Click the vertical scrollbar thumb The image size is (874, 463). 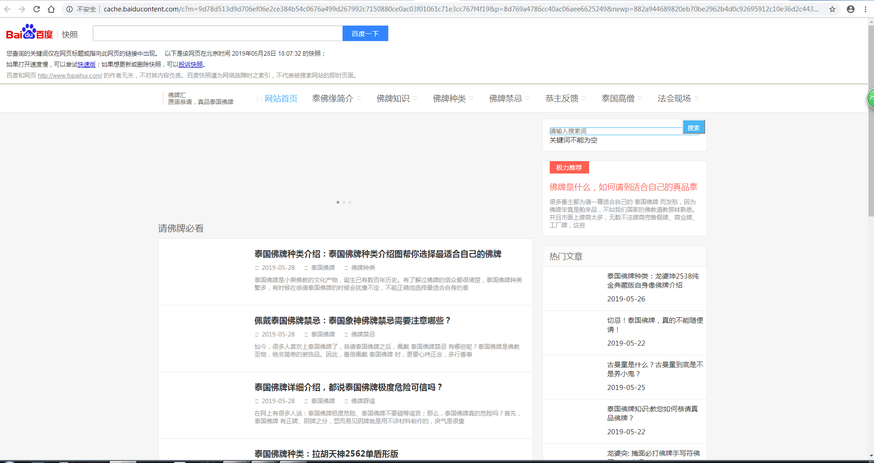[x=871, y=121]
